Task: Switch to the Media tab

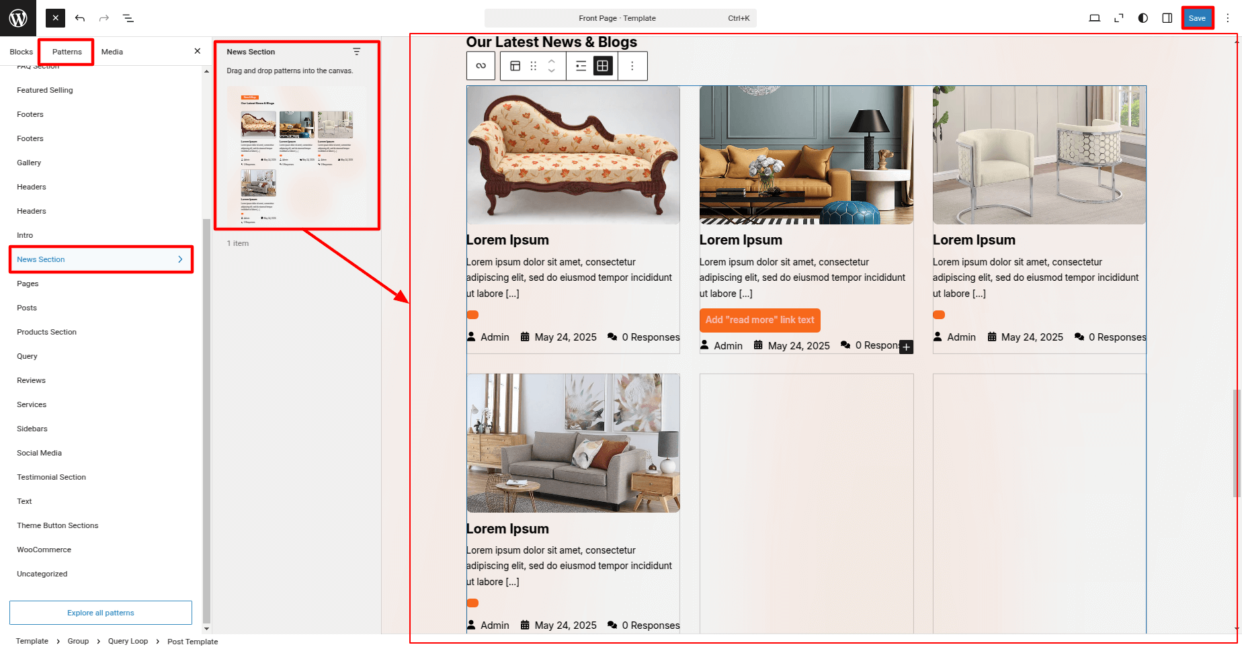Action: point(112,52)
